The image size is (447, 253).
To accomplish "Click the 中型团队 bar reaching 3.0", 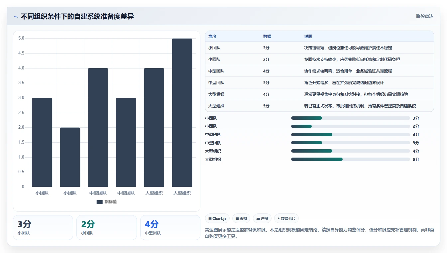I will [x=126, y=142].
